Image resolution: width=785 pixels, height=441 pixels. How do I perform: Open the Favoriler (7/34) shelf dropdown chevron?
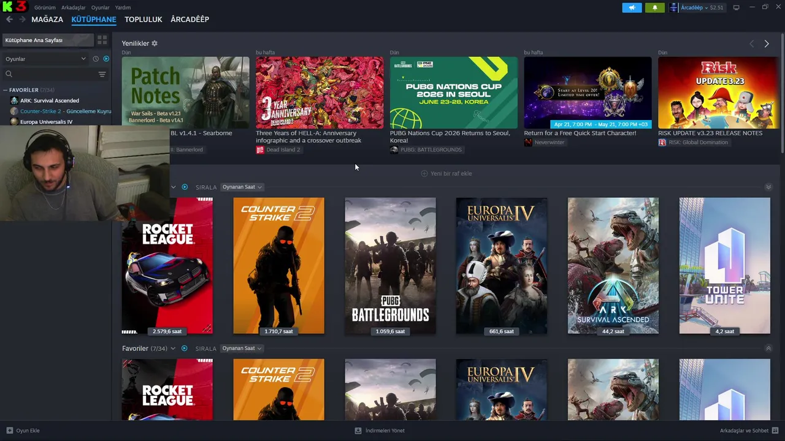pos(173,349)
